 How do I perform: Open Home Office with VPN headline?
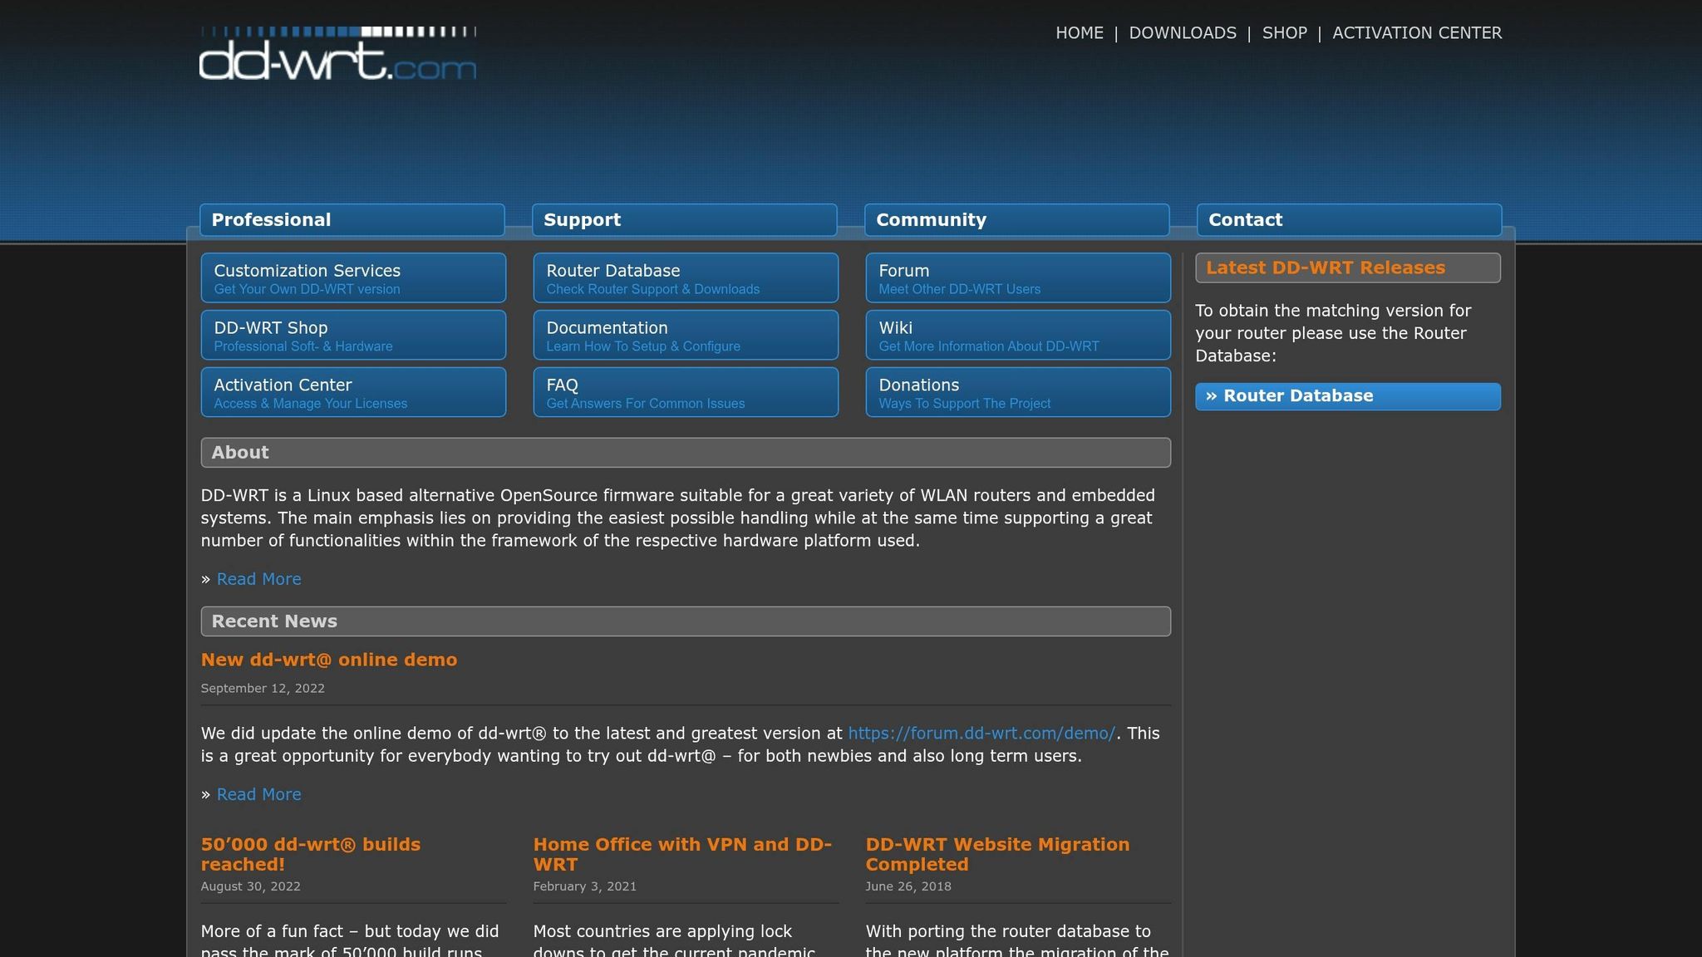tap(682, 854)
